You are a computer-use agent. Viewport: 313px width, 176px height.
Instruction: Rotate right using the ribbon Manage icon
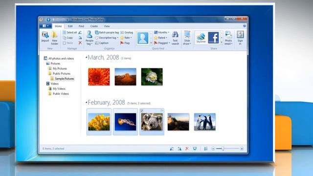coord(80,38)
